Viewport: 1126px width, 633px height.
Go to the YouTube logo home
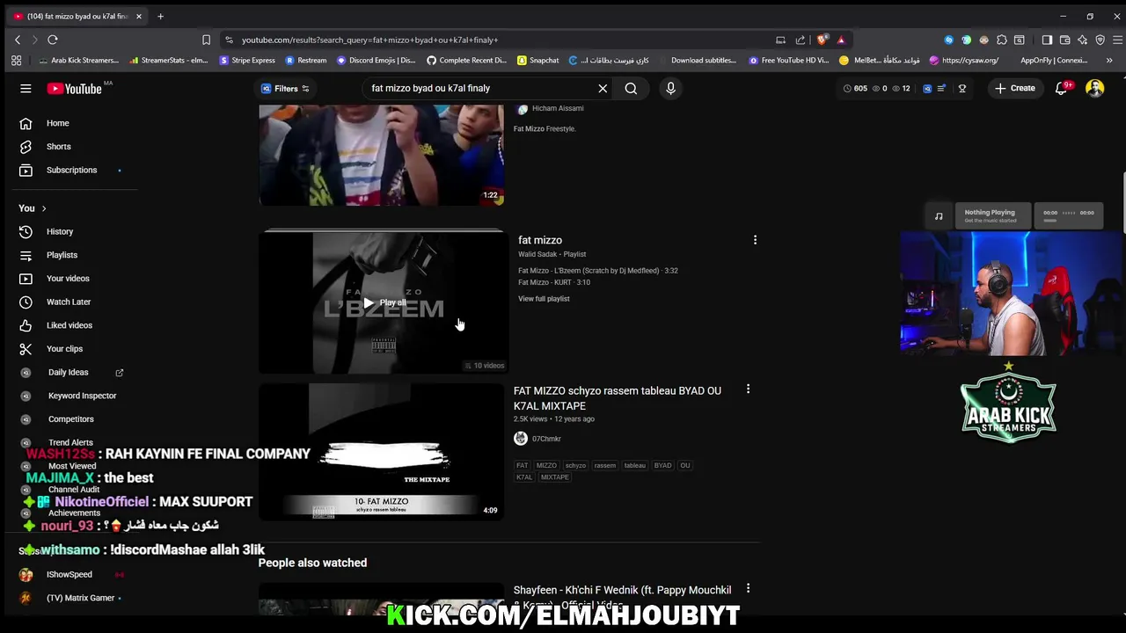(75, 88)
